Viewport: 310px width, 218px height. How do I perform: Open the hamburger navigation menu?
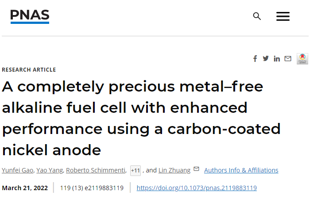pyautogui.click(x=283, y=16)
